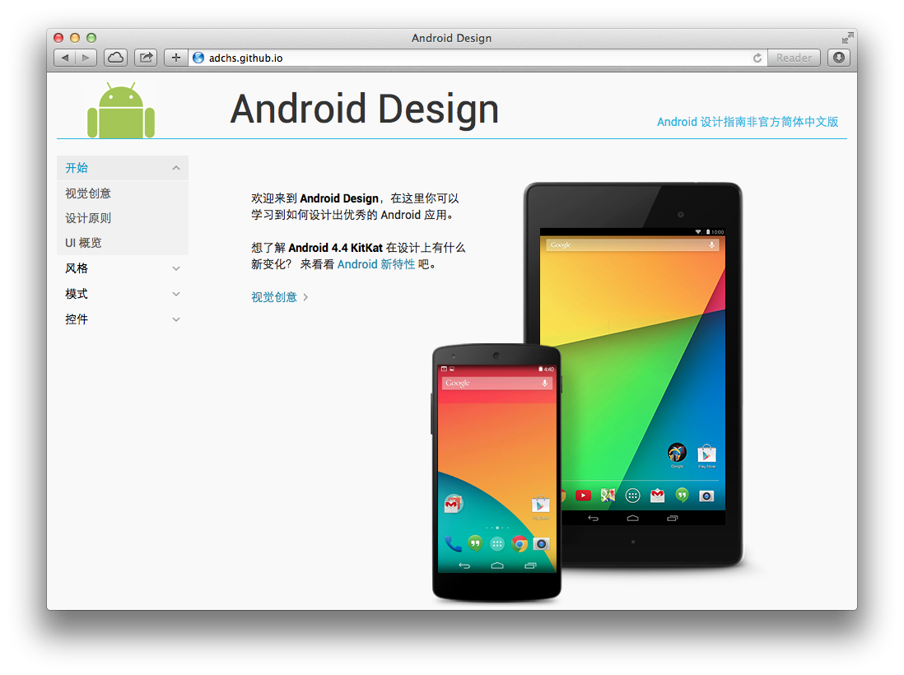Click the Chrome icon on the phone image
The width and height of the screenshot is (904, 675).
tap(520, 543)
